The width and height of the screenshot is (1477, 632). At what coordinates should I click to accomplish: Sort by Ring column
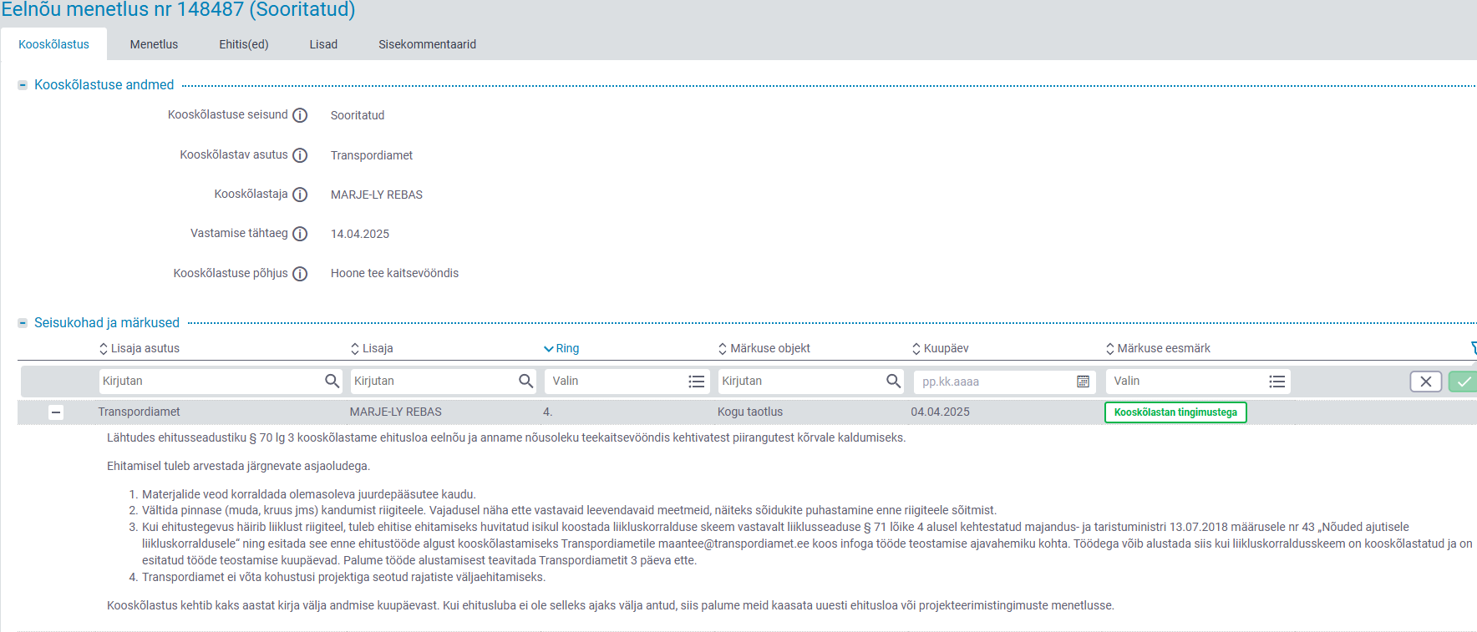(x=561, y=348)
